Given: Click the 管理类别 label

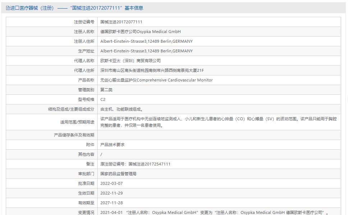Looking at the screenshot, I should pyautogui.click(x=86, y=90).
